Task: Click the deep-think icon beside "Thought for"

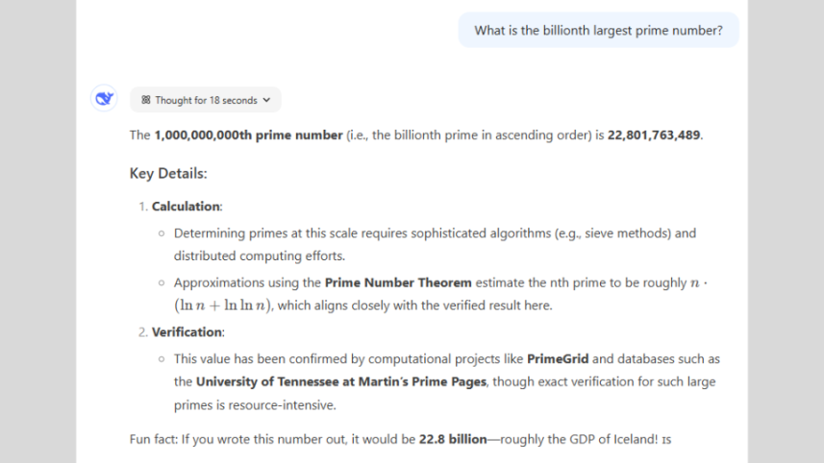Action: 146,100
